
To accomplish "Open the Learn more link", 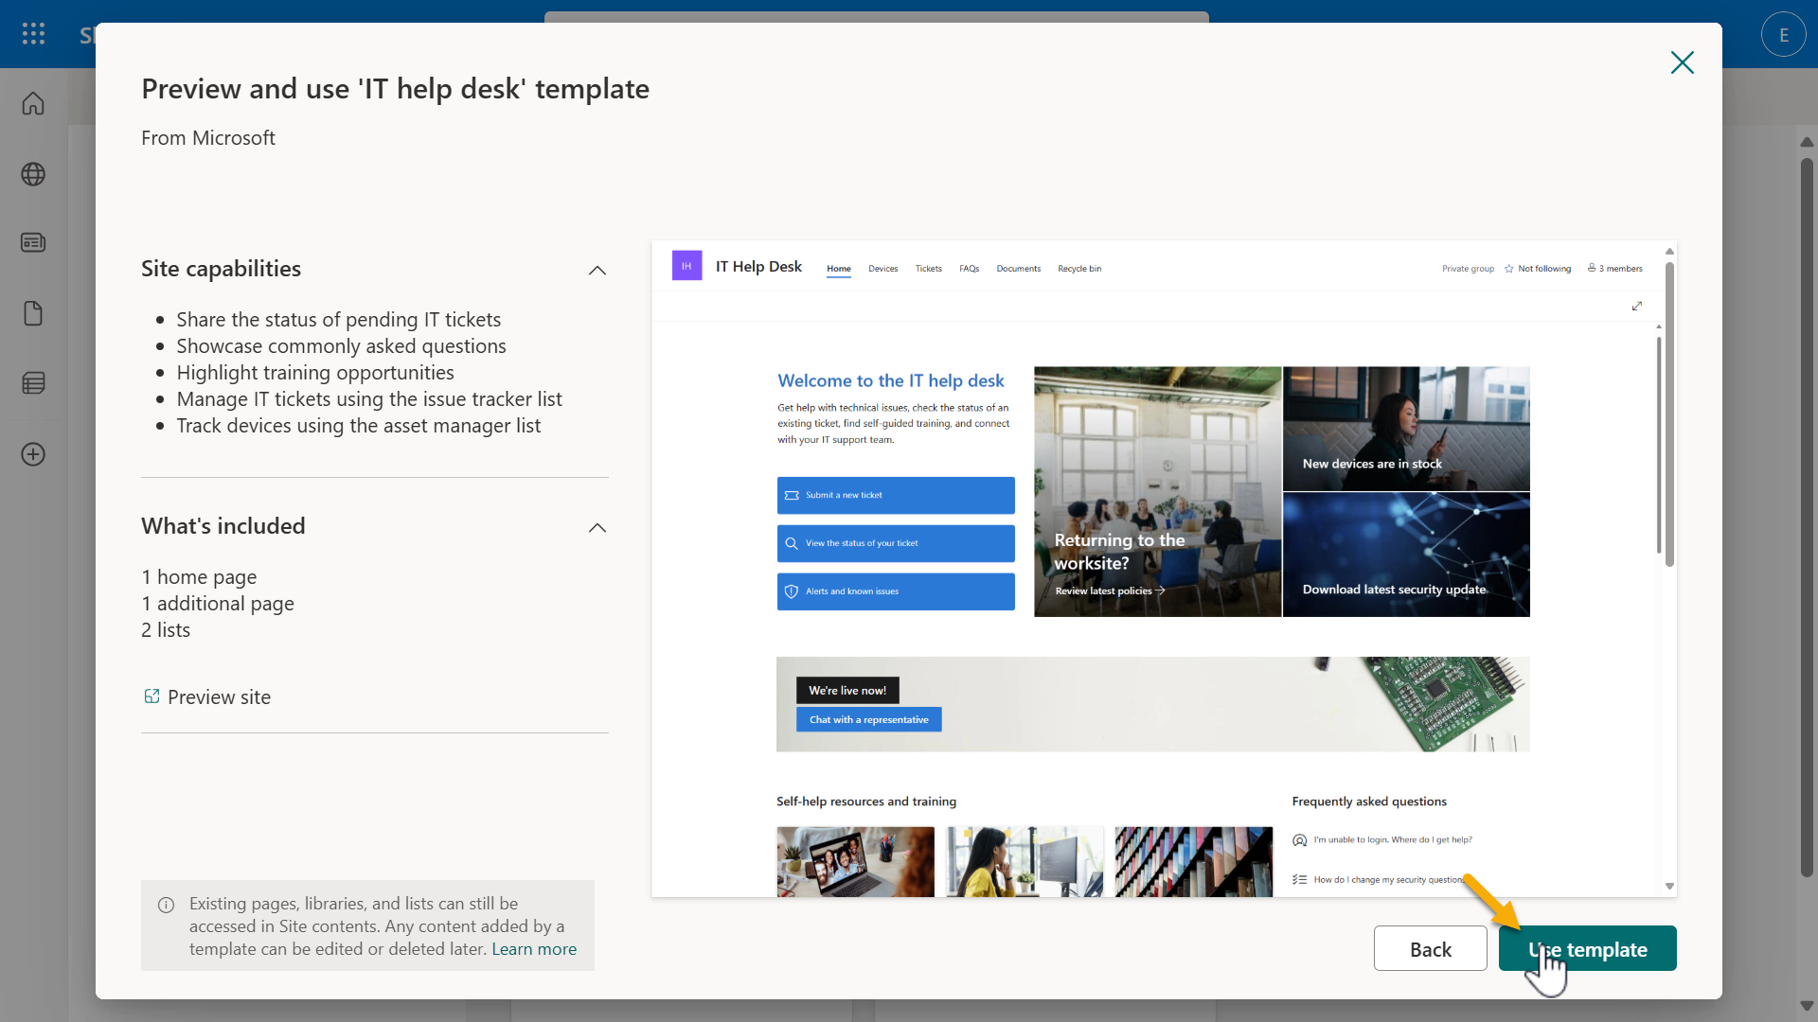I will [x=534, y=949].
